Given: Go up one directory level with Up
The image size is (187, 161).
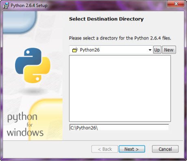Looking at the screenshot, I should pos(157,50).
